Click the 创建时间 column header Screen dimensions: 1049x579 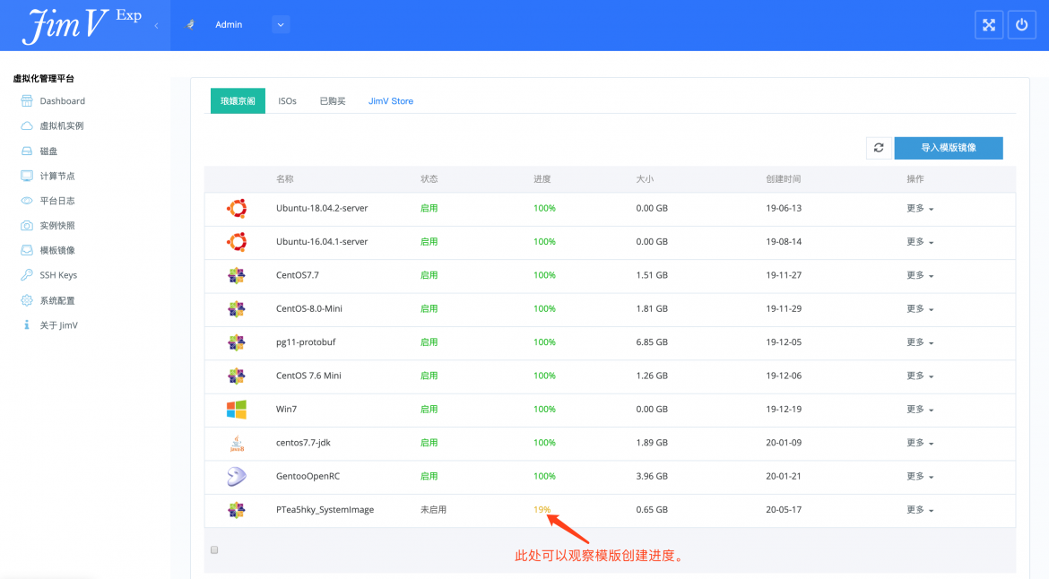click(784, 179)
